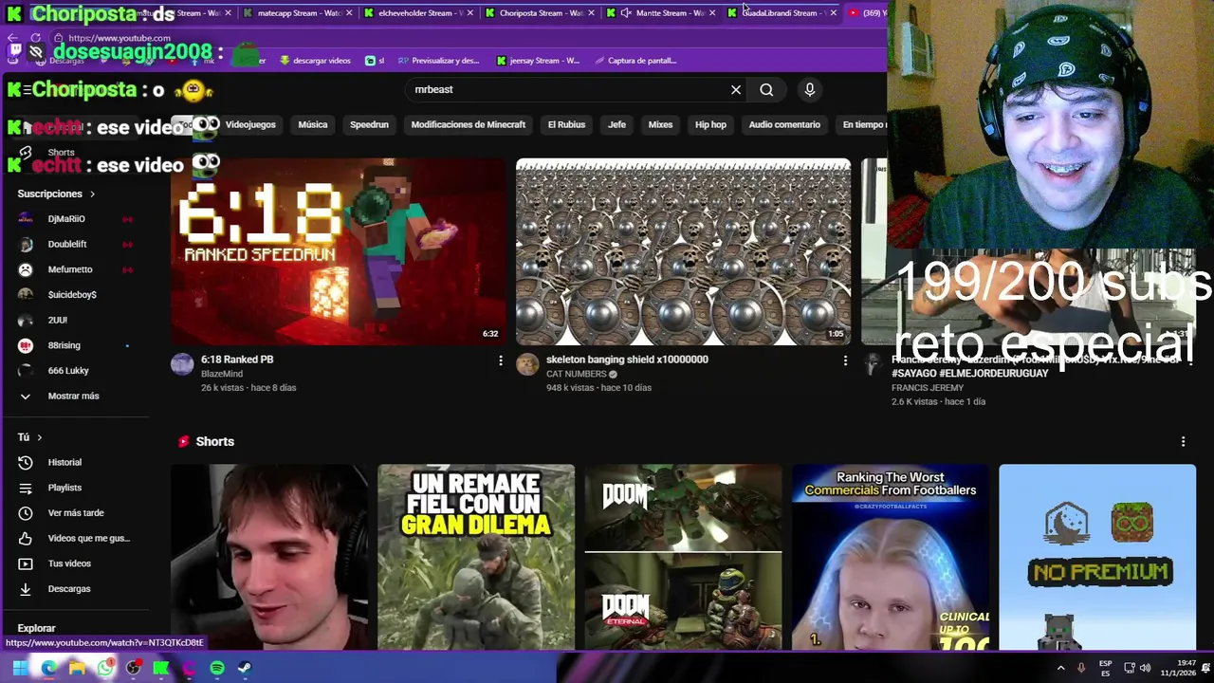Image resolution: width=1214 pixels, height=683 pixels.
Task: Open skeleton banging shield x10000000 title
Action: [627, 360]
